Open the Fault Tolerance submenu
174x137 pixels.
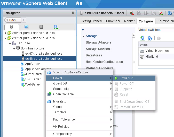pyautogui.click(x=79, y=119)
